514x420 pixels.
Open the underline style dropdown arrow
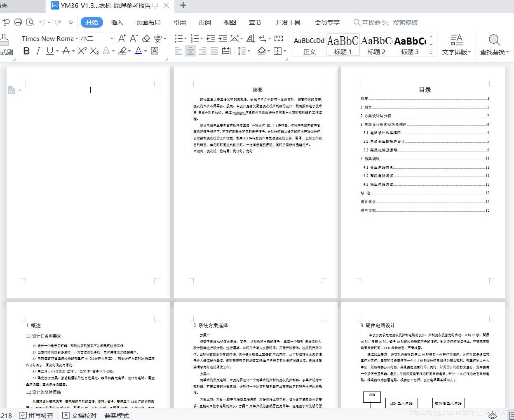coord(57,51)
